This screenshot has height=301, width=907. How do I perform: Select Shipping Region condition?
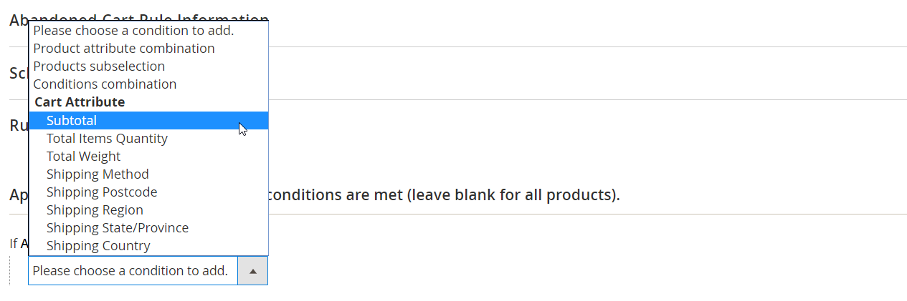point(95,210)
